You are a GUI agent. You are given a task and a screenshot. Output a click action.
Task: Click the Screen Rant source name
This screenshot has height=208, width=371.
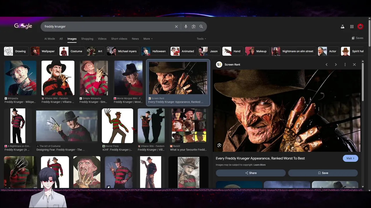click(232, 65)
